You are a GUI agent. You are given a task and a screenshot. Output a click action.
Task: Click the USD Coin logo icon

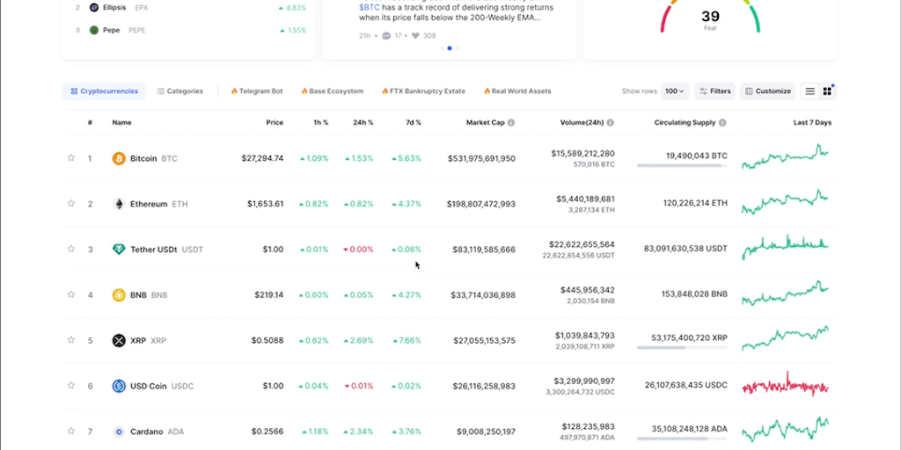(119, 386)
